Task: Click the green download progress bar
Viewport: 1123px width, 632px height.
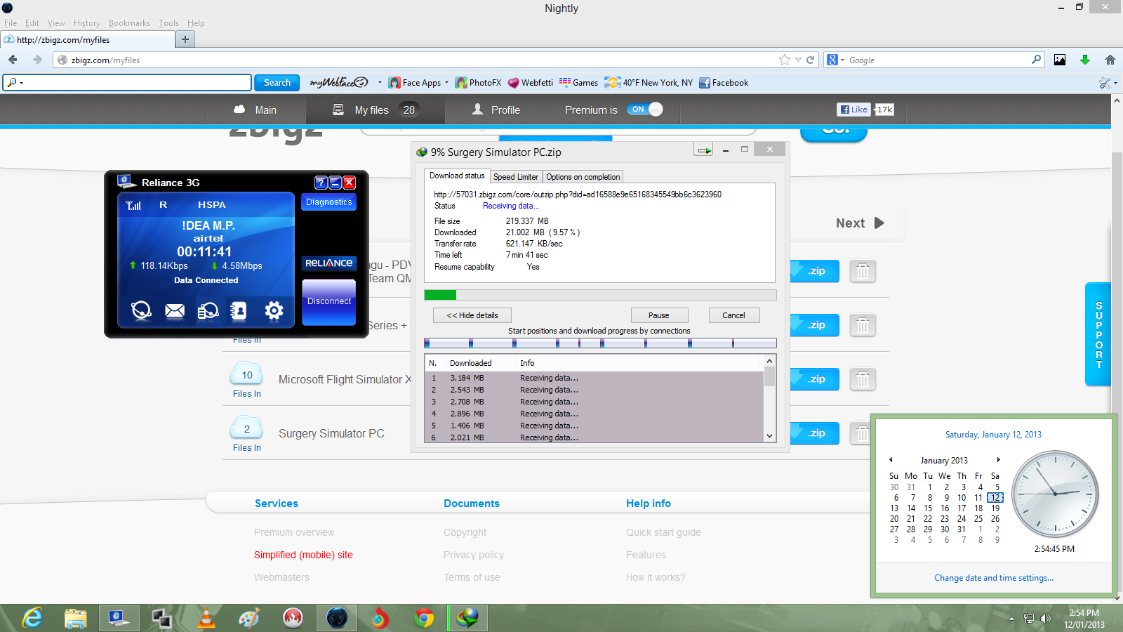Action: pos(600,295)
